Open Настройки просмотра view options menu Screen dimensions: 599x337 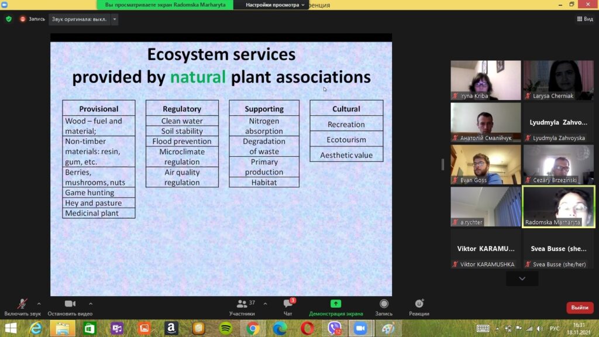click(x=276, y=5)
